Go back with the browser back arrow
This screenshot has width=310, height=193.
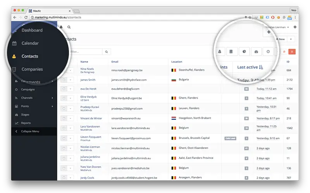click(15, 17)
